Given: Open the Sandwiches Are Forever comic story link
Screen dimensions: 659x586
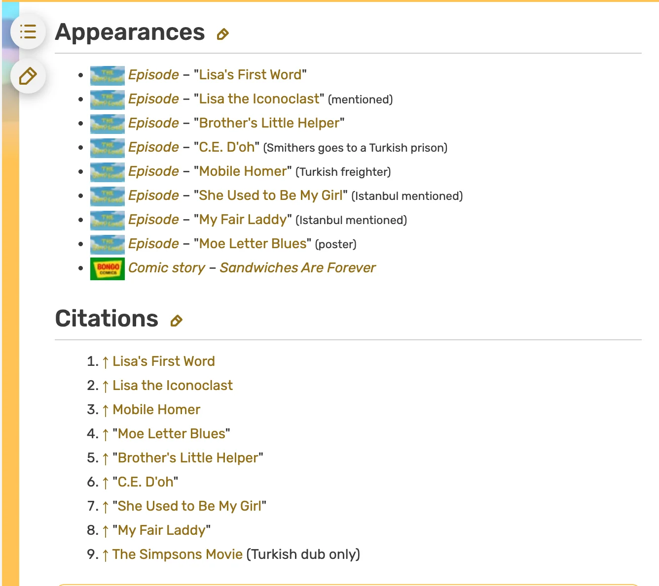Looking at the screenshot, I should [x=298, y=267].
